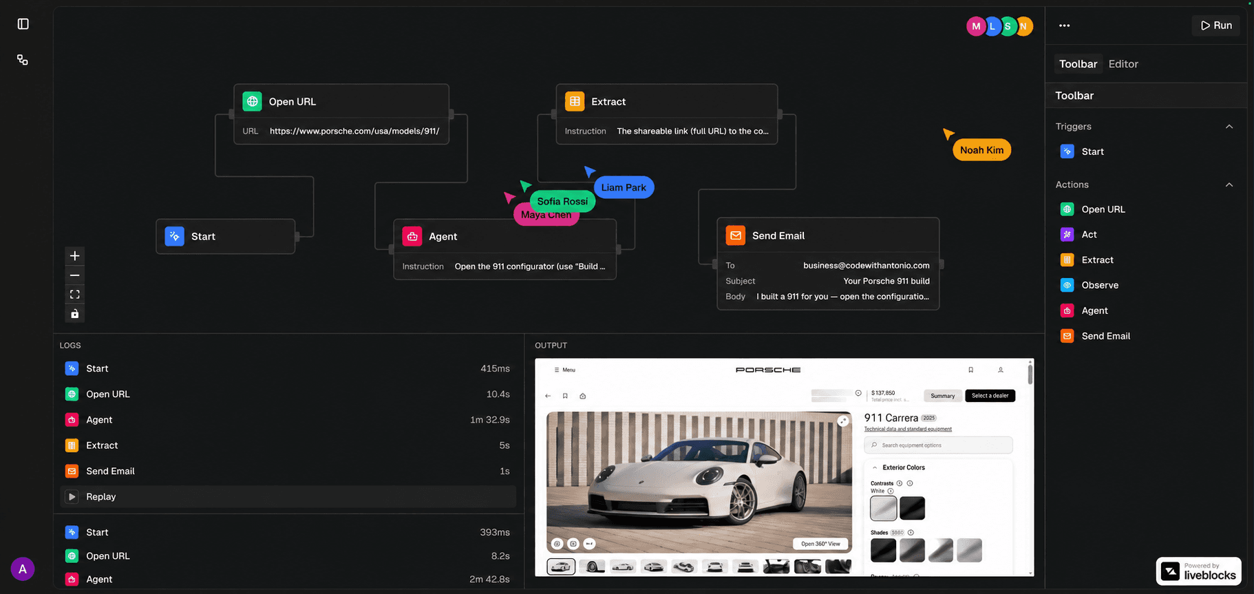Screen dimensions: 1254x594
Task: Collapse the Triggers section
Action: coord(1229,127)
